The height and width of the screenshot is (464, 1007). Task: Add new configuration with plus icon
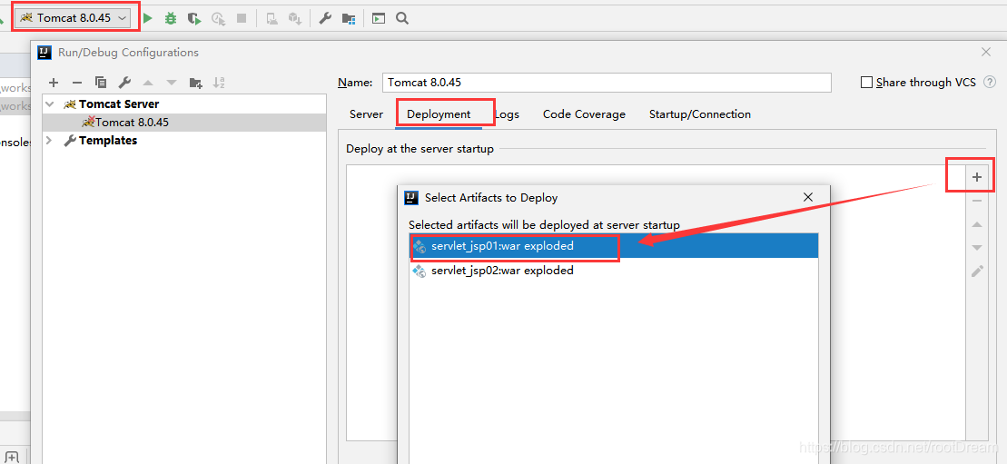(54, 83)
